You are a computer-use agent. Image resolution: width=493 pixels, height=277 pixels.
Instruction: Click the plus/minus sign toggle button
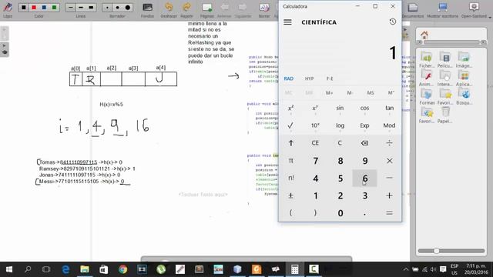pyautogui.click(x=290, y=195)
